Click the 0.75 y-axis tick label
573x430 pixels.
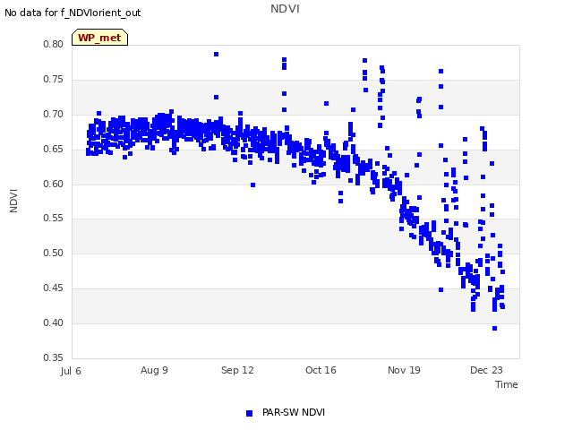point(54,80)
